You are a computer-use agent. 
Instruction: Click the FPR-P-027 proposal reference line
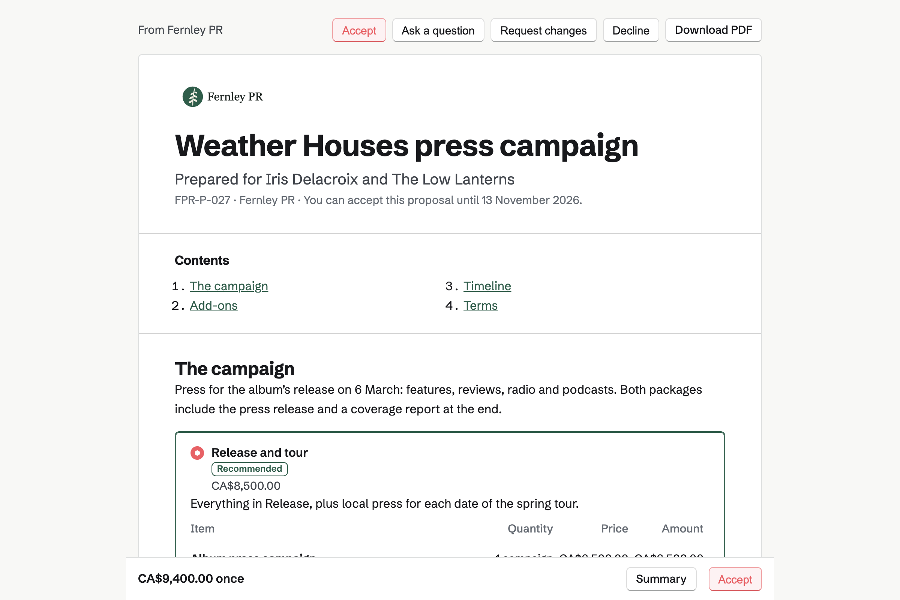pyautogui.click(x=378, y=200)
